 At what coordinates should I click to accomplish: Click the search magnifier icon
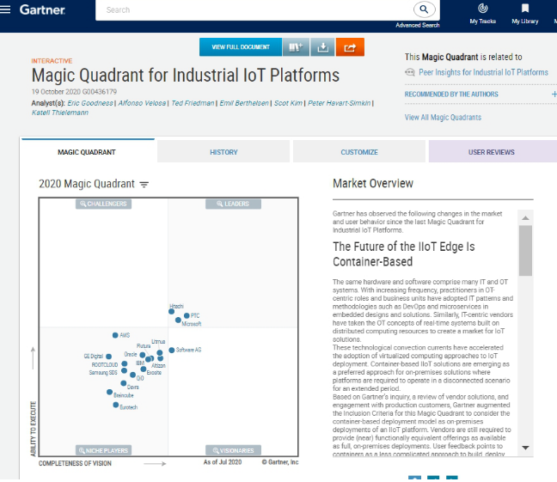[424, 9]
